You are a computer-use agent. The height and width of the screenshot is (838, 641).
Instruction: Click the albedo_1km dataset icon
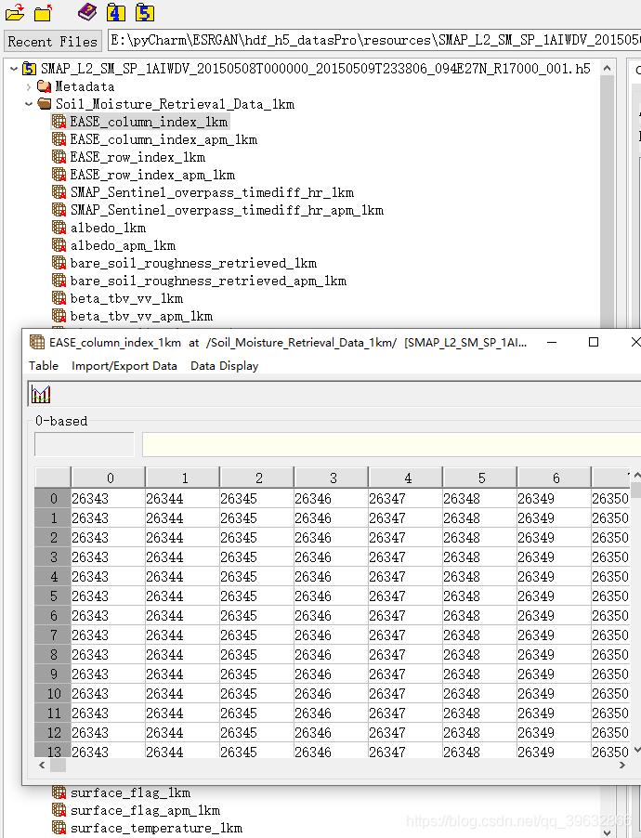(x=59, y=228)
